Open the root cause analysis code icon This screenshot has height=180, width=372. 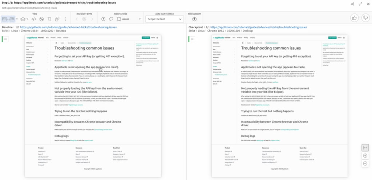click(x=33, y=19)
